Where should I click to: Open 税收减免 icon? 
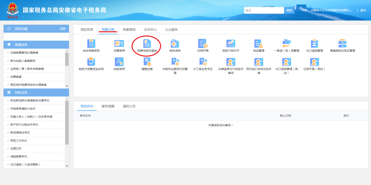point(175,44)
